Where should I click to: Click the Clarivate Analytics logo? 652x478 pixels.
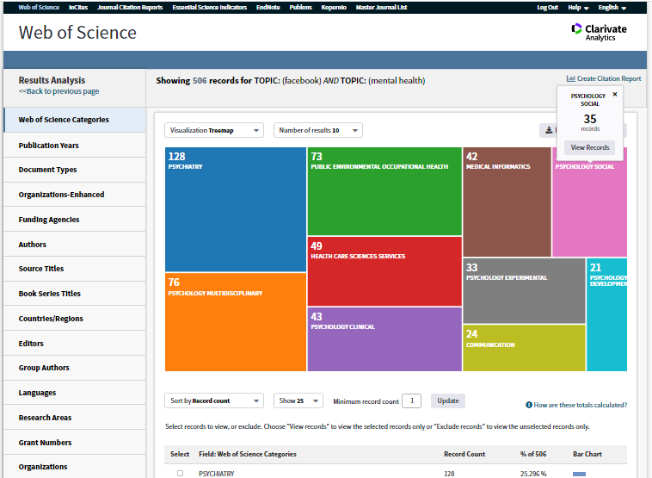point(599,33)
